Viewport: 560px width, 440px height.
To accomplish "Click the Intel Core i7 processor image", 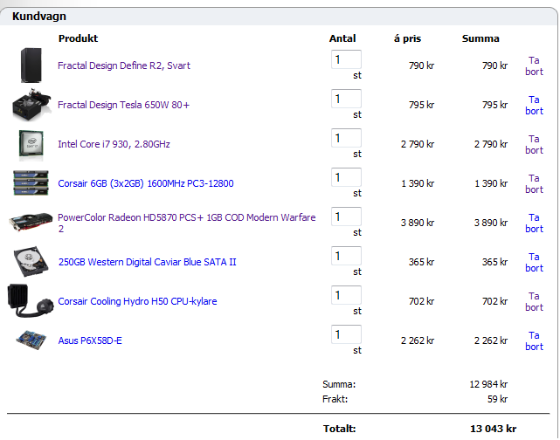I will pyautogui.click(x=31, y=144).
